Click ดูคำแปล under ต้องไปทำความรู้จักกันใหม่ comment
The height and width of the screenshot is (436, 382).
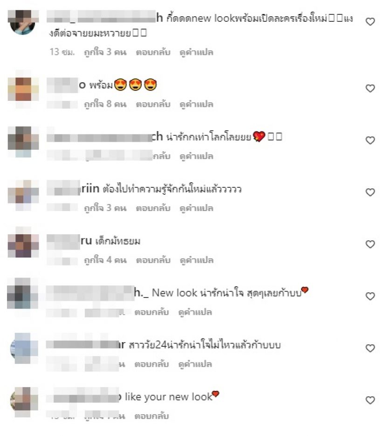click(x=197, y=208)
